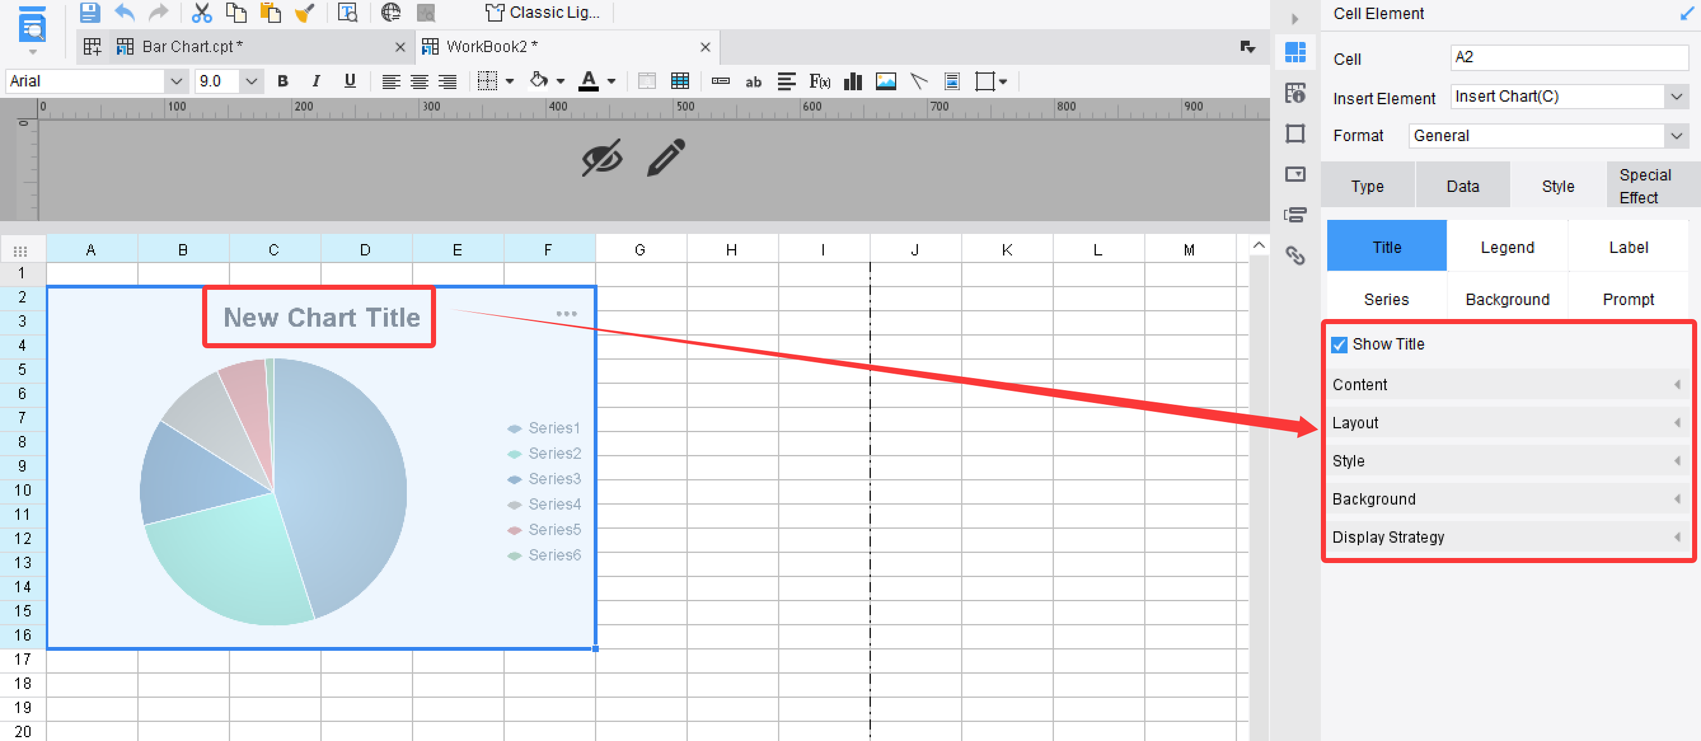Click the Paste clipboard icon

[270, 13]
